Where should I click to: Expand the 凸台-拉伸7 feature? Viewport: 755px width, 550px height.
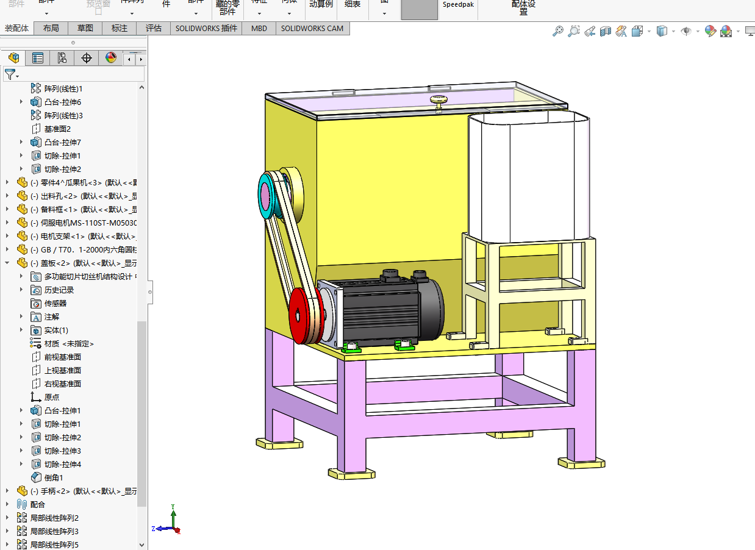tap(22, 142)
